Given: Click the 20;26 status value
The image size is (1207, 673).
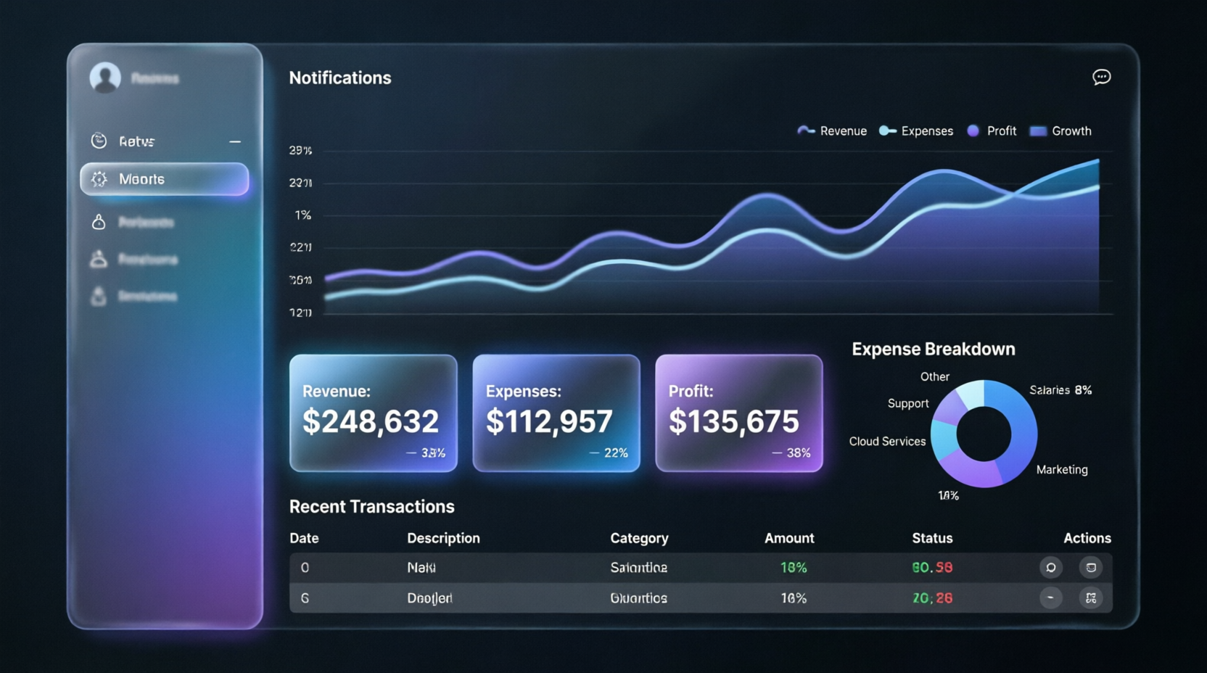Looking at the screenshot, I should 932,598.
